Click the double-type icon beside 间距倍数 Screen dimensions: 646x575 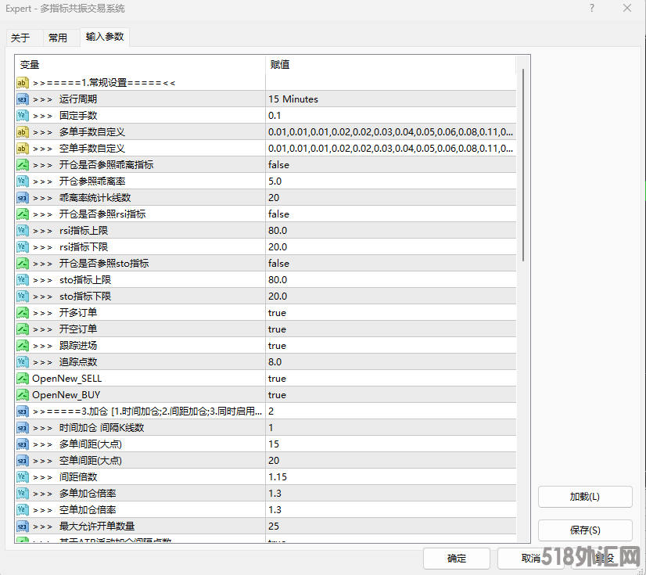22,477
